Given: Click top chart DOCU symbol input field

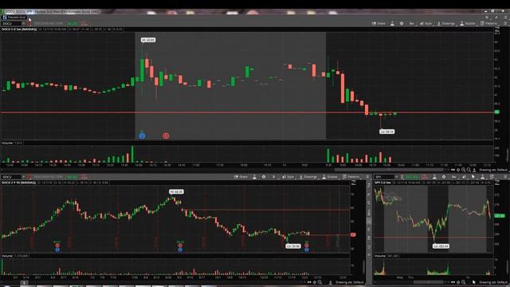Looking at the screenshot, I should tap(11, 24).
